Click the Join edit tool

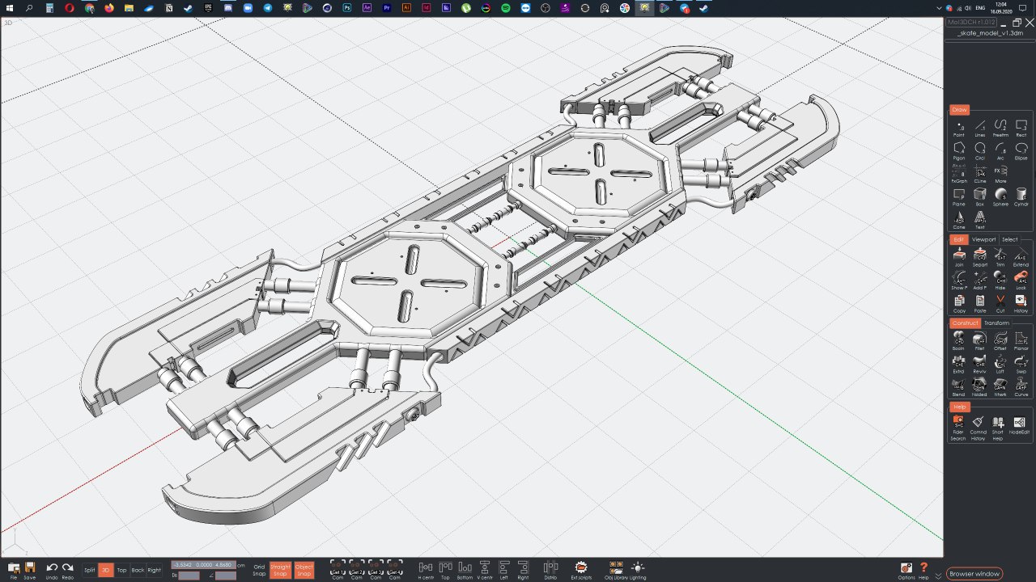[959, 257]
